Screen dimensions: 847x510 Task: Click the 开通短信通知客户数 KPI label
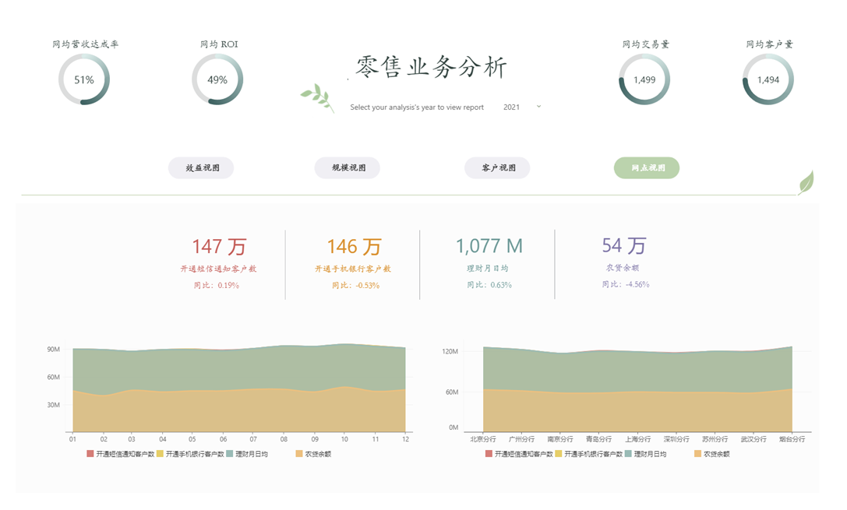[218, 269]
